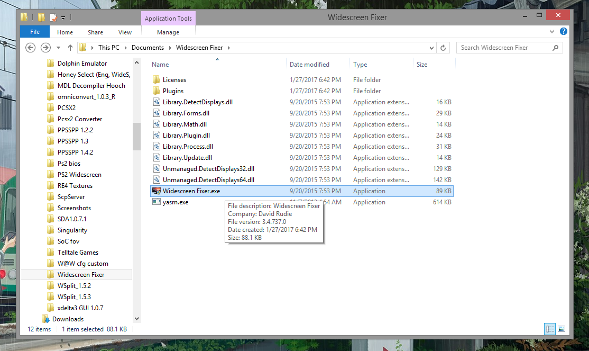Click the Back navigation arrow
589x351 pixels.
pos(31,48)
